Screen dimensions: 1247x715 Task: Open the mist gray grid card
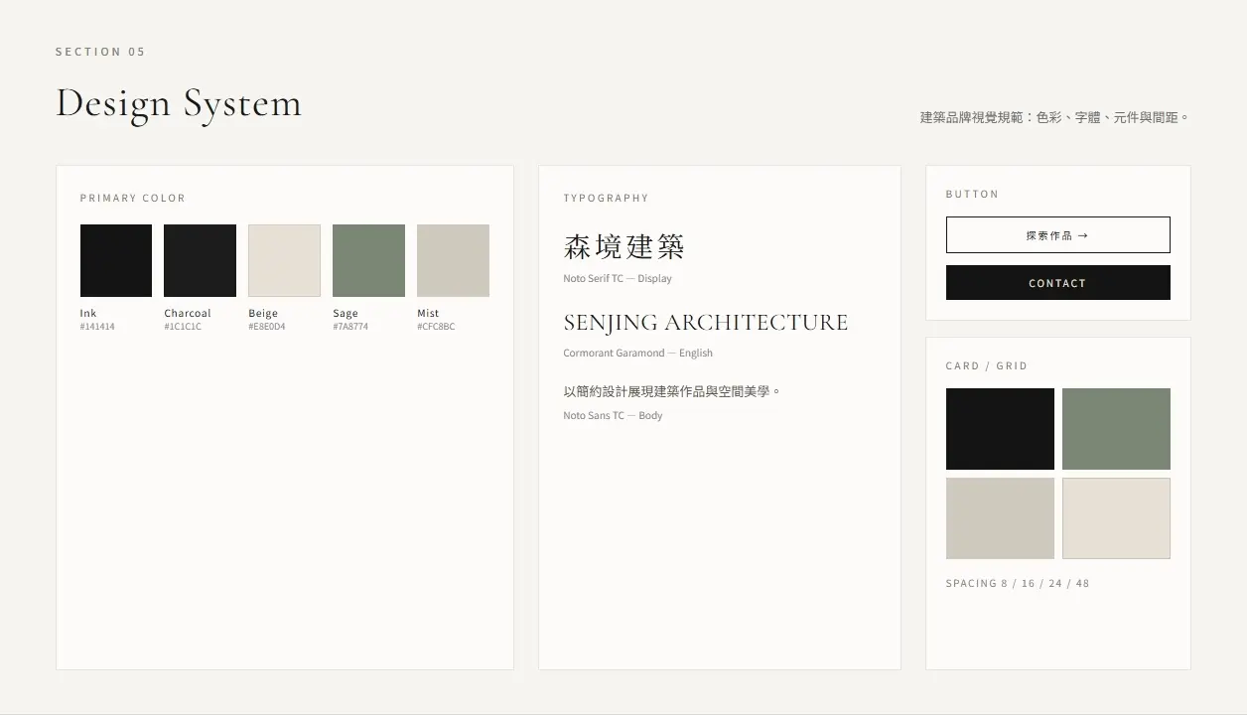pos(1000,518)
